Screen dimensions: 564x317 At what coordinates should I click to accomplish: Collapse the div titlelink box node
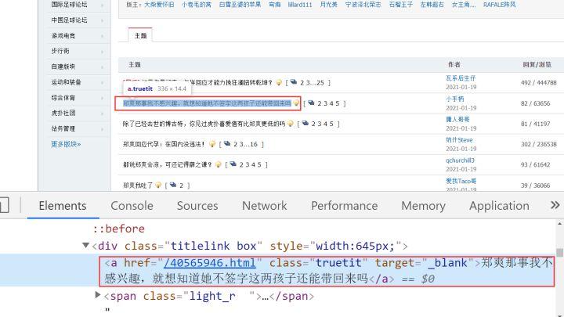85,246
